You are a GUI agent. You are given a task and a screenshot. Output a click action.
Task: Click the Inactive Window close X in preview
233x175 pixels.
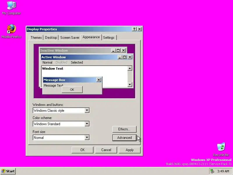click(123, 50)
